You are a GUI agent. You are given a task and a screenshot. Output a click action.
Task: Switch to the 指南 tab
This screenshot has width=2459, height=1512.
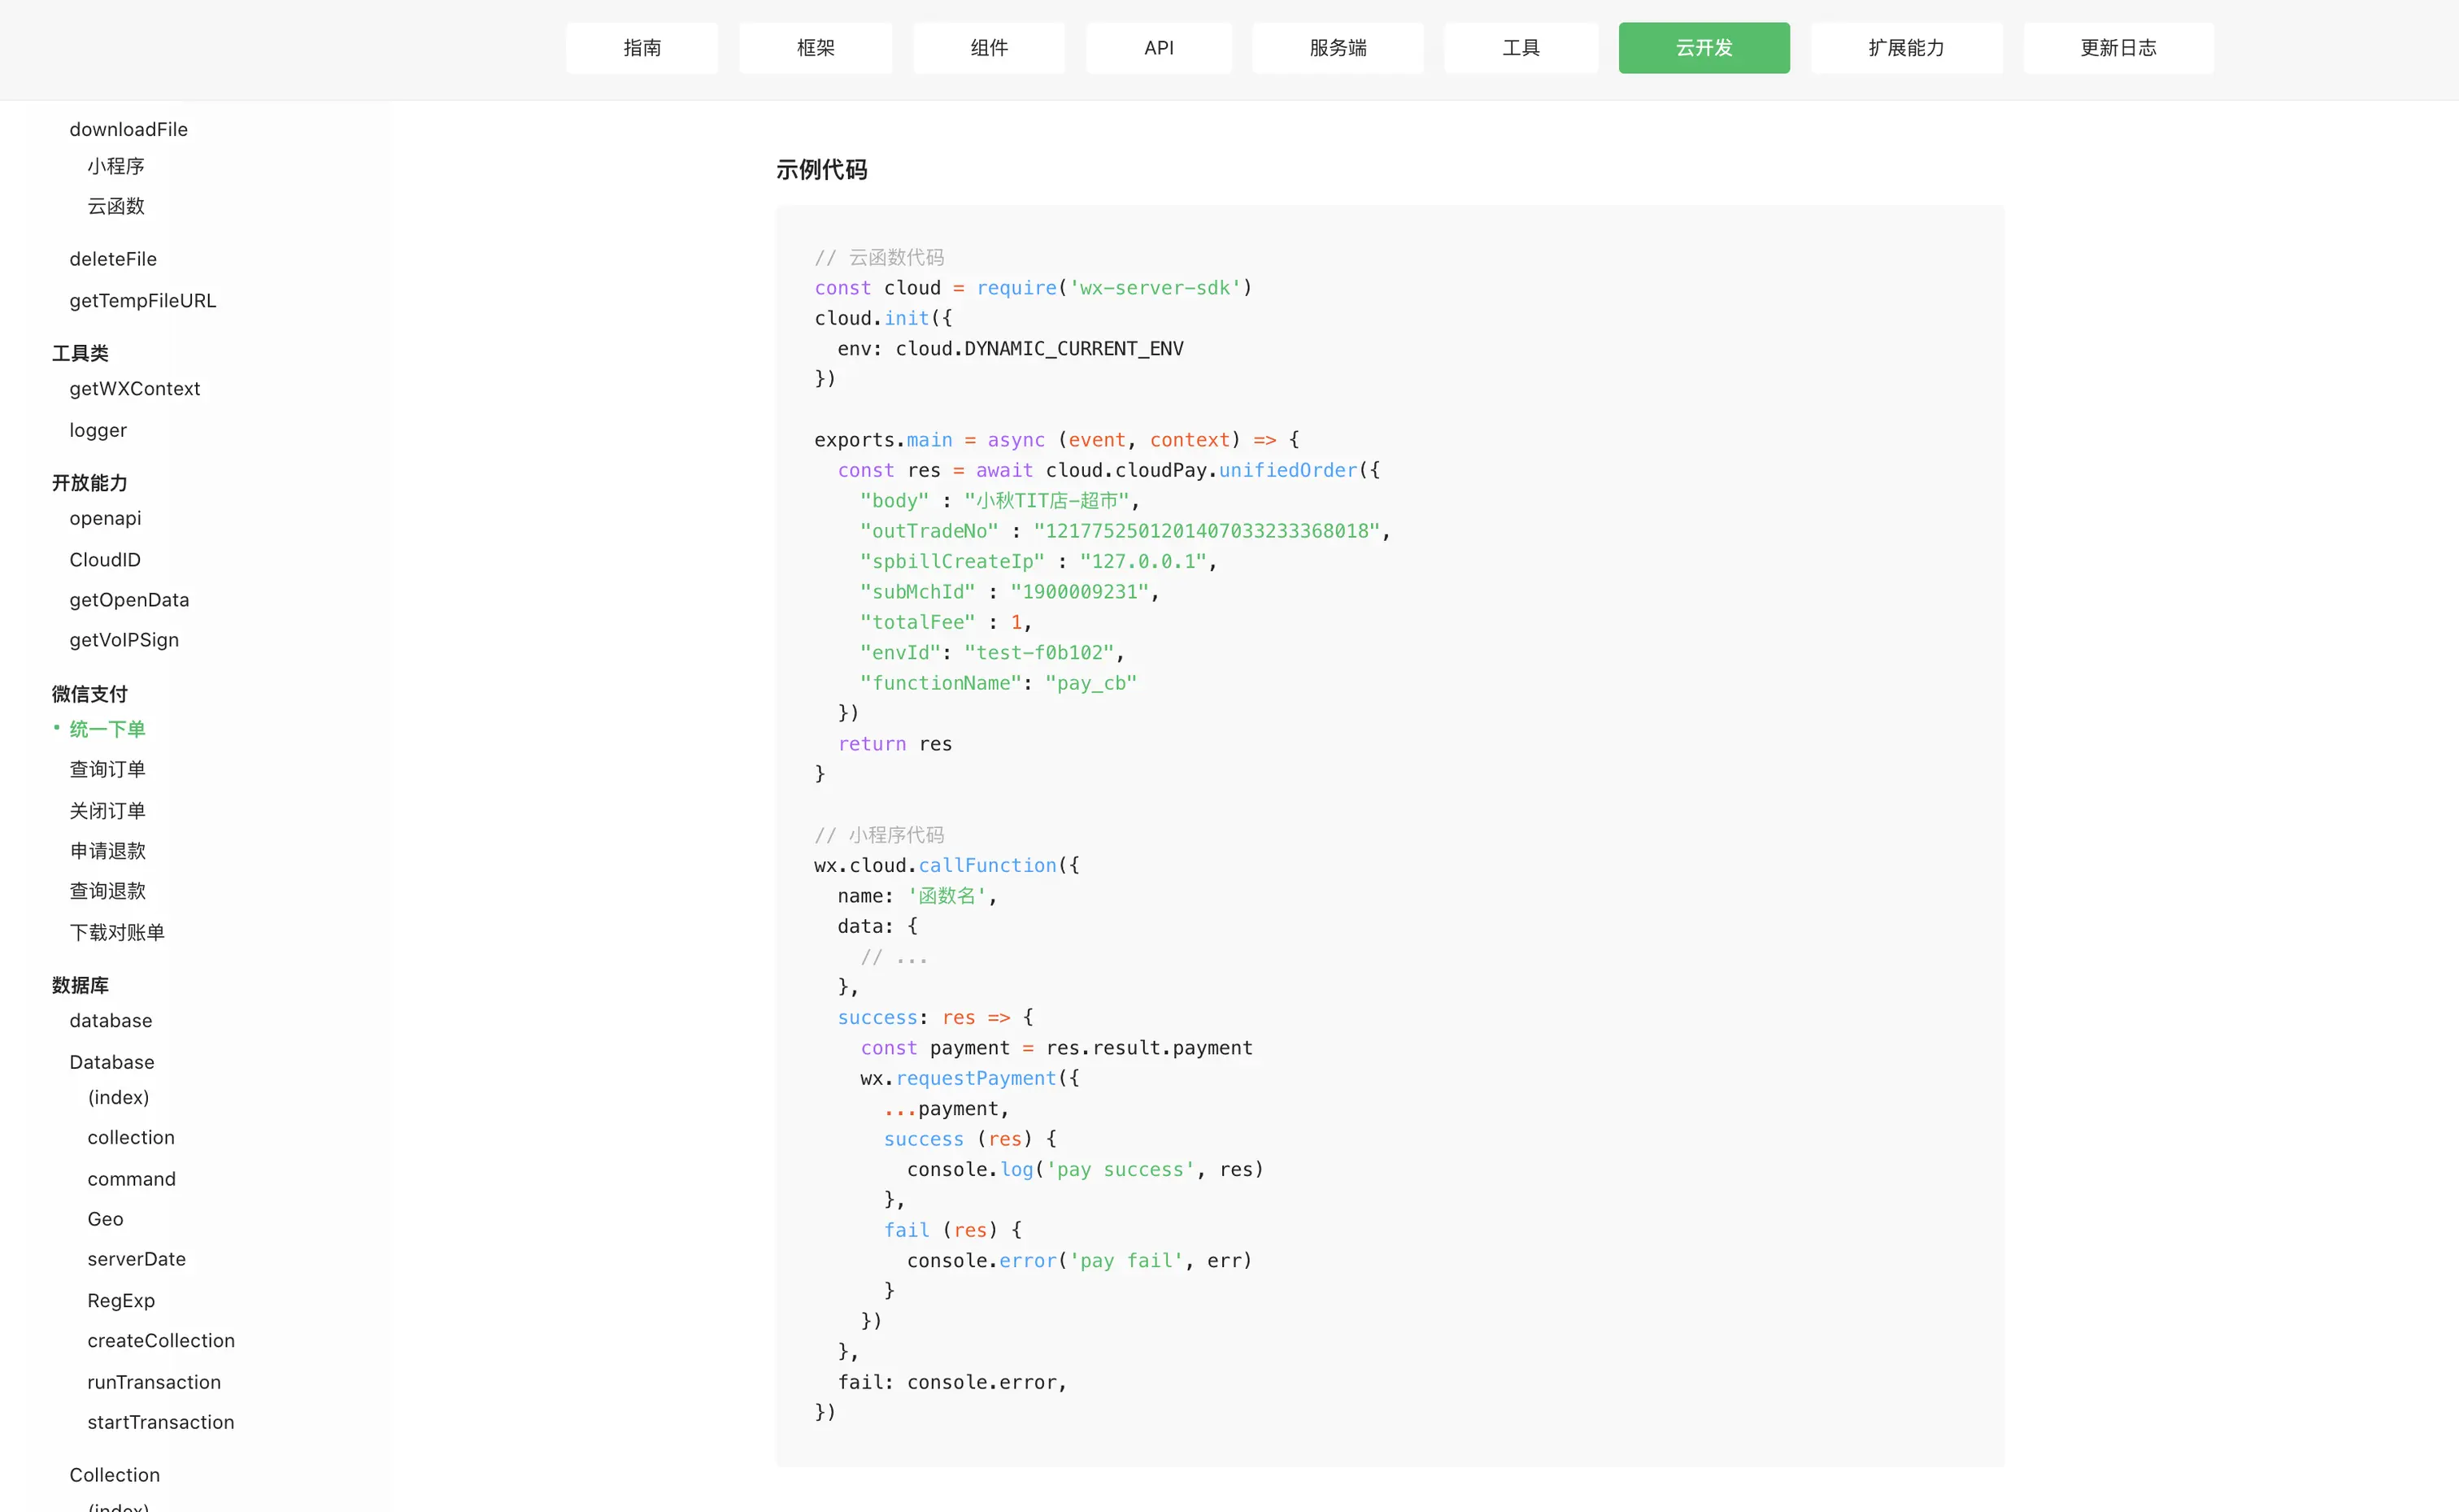(642, 48)
